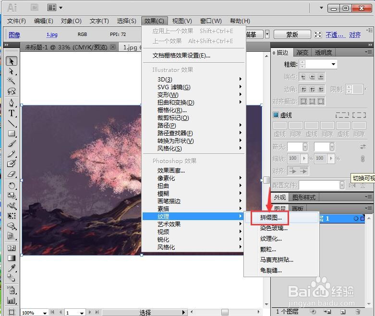
Task: Select the Blob Brush tool
Action: pos(11,164)
